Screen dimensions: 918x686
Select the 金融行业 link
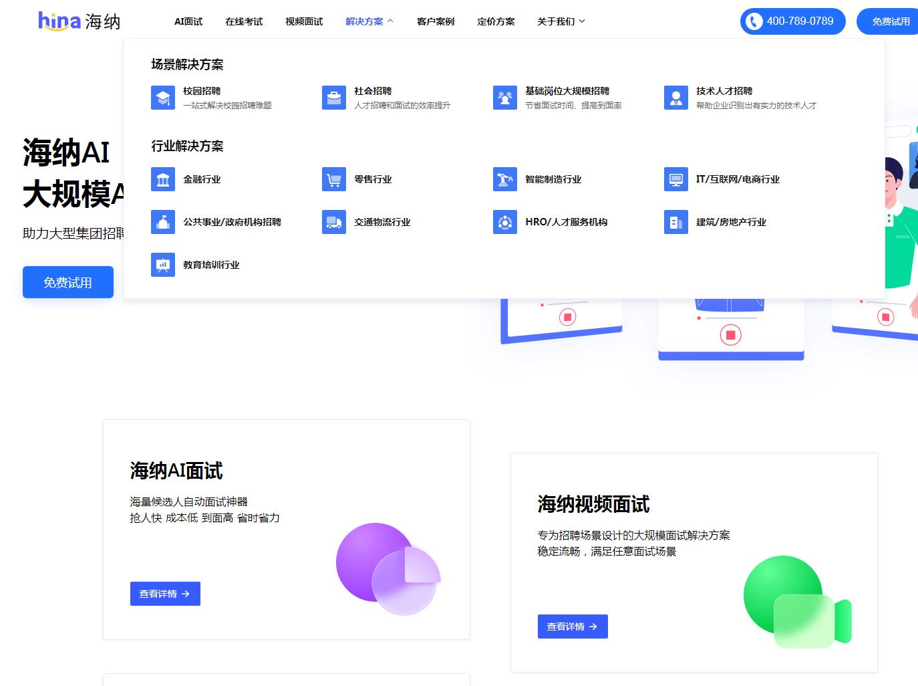(x=202, y=179)
